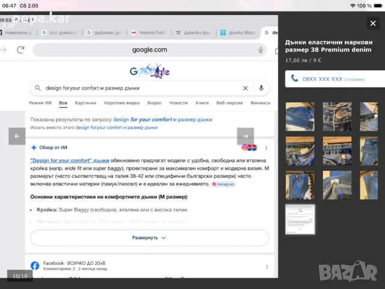This screenshot has width=385, height=289.
Task: Open google.com address bar
Action: click(x=150, y=50)
